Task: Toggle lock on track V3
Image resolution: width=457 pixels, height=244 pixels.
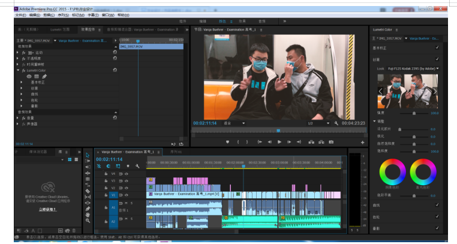Action: point(106,181)
